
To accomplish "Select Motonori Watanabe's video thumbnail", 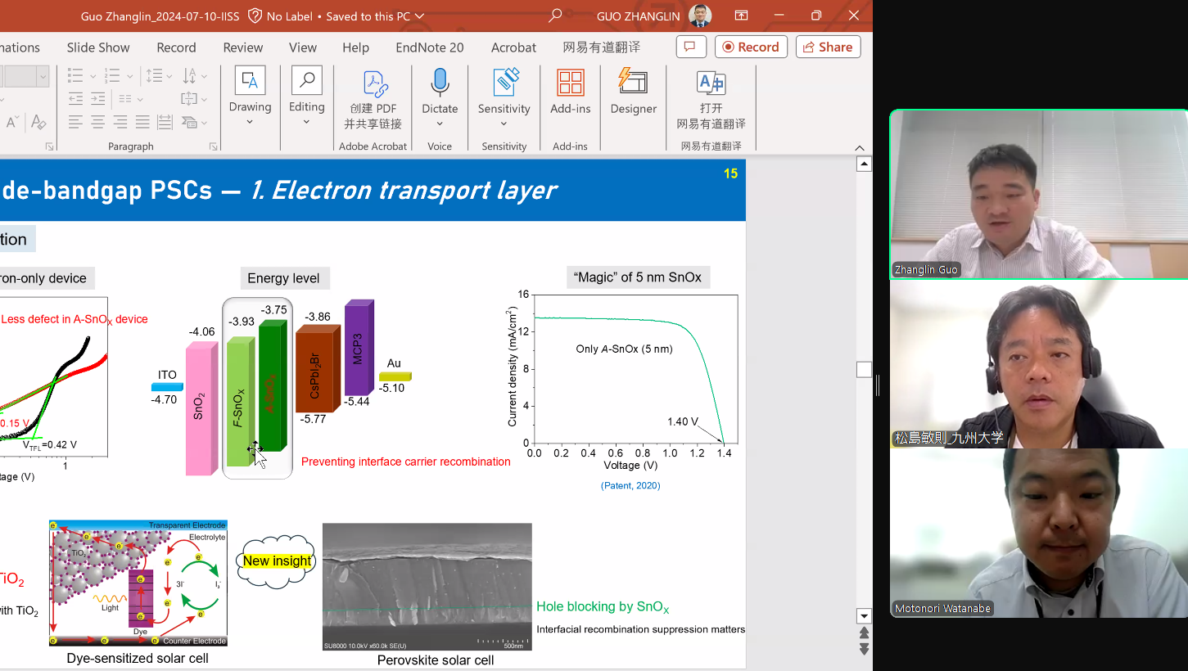I will (x=1038, y=534).
